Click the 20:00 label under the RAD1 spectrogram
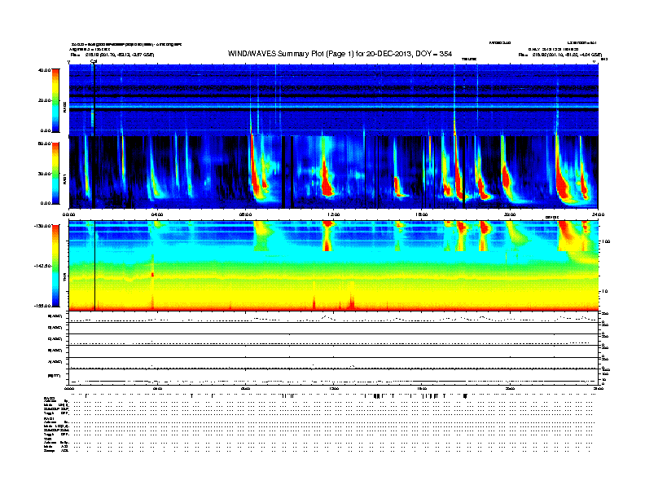The image size is (645, 499). pos(510,214)
